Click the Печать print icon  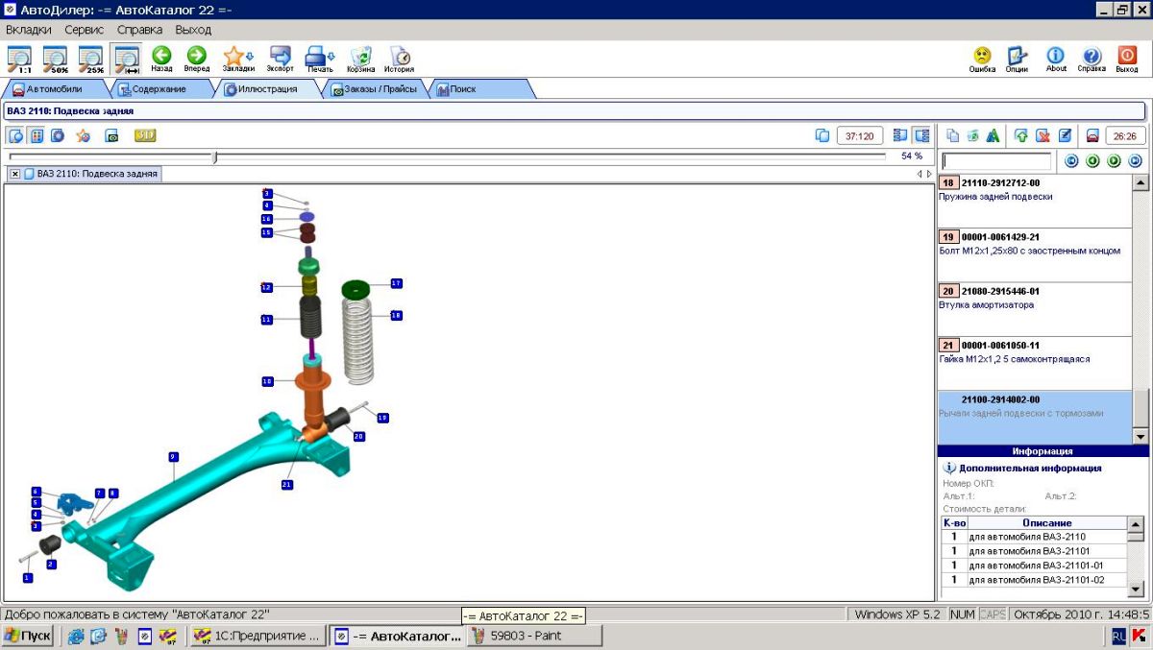click(320, 59)
